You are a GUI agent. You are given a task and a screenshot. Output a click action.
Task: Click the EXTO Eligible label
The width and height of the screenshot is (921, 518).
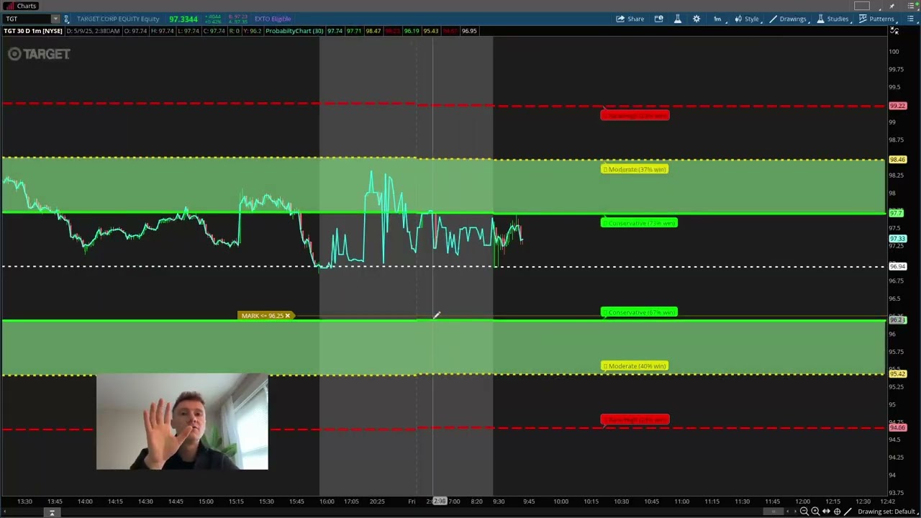[x=272, y=19]
